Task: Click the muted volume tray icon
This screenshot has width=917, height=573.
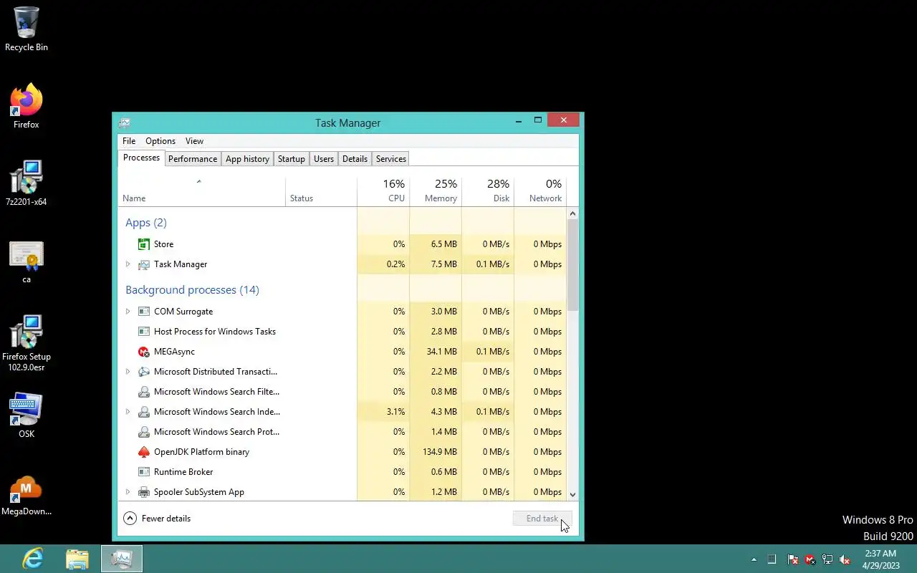Action: pyautogui.click(x=845, y=559)
